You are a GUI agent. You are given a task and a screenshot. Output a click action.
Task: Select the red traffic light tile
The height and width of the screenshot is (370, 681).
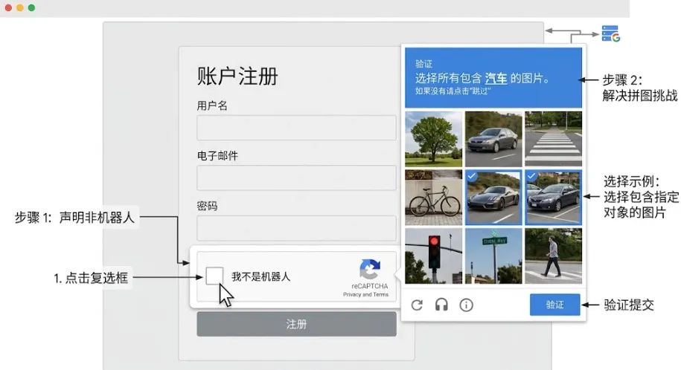[433, 256]
